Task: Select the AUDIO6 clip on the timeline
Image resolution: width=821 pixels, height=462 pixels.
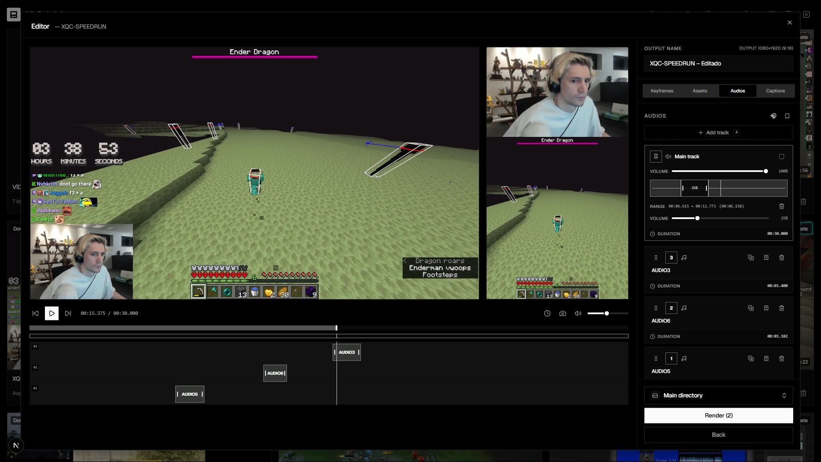Action: point(275,373)
